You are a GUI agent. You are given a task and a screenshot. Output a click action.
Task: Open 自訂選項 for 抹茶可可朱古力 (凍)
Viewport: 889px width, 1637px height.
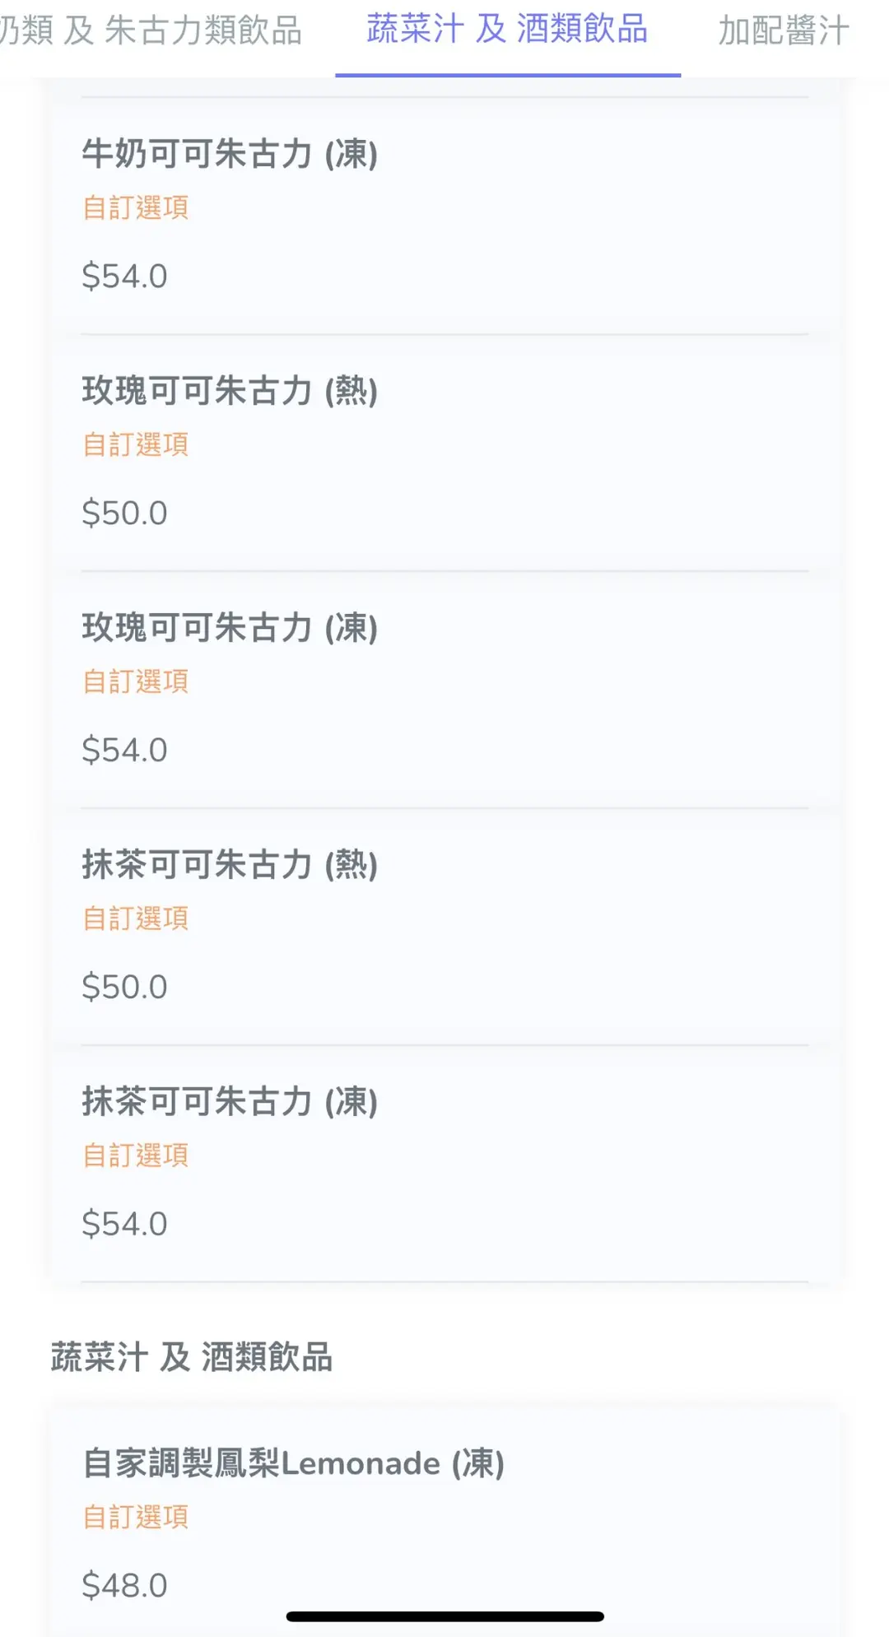(136, 1156)
